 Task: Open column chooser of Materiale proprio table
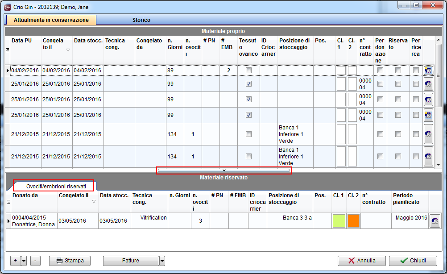point(8,50)
